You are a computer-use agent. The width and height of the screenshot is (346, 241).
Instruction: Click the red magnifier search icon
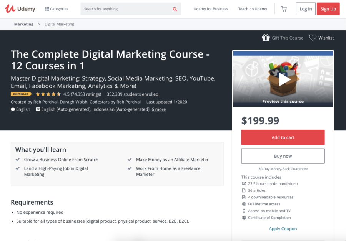[175, 9]
